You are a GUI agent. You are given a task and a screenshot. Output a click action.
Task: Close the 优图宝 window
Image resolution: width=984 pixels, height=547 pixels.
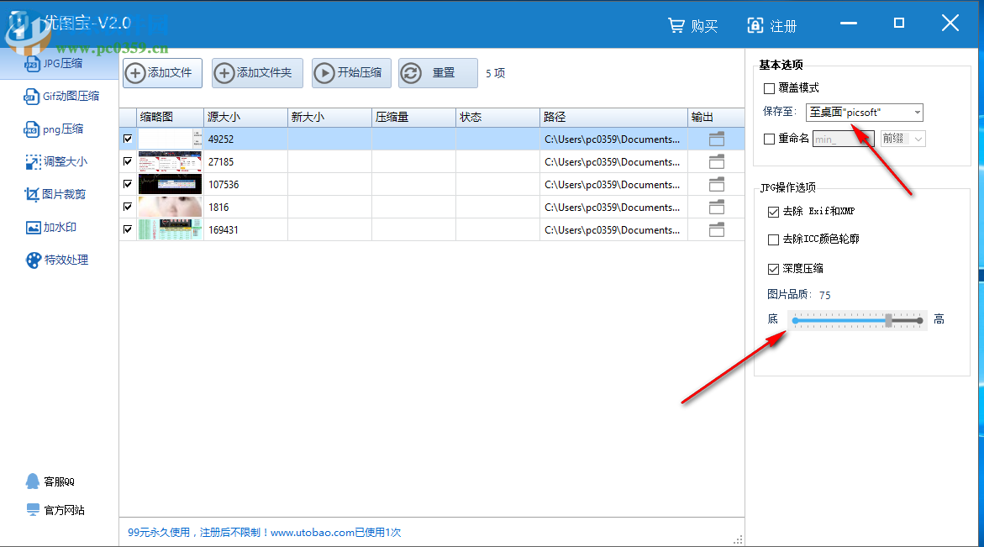[950, 24]
